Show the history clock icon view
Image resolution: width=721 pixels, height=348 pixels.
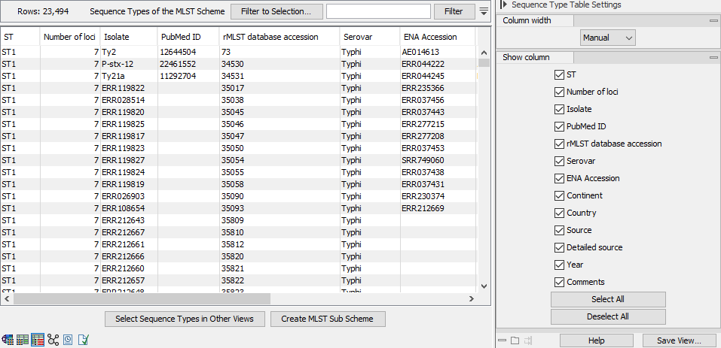pos(68,340)
